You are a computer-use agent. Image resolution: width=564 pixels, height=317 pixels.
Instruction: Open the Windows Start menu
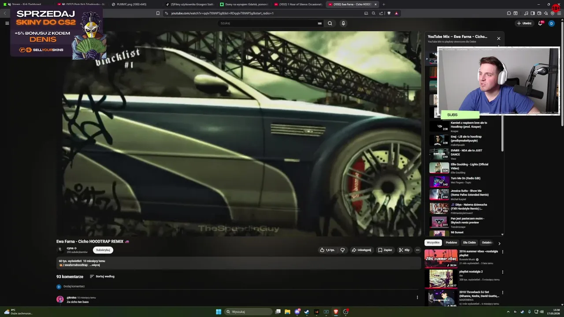click(x=219, y=312)
